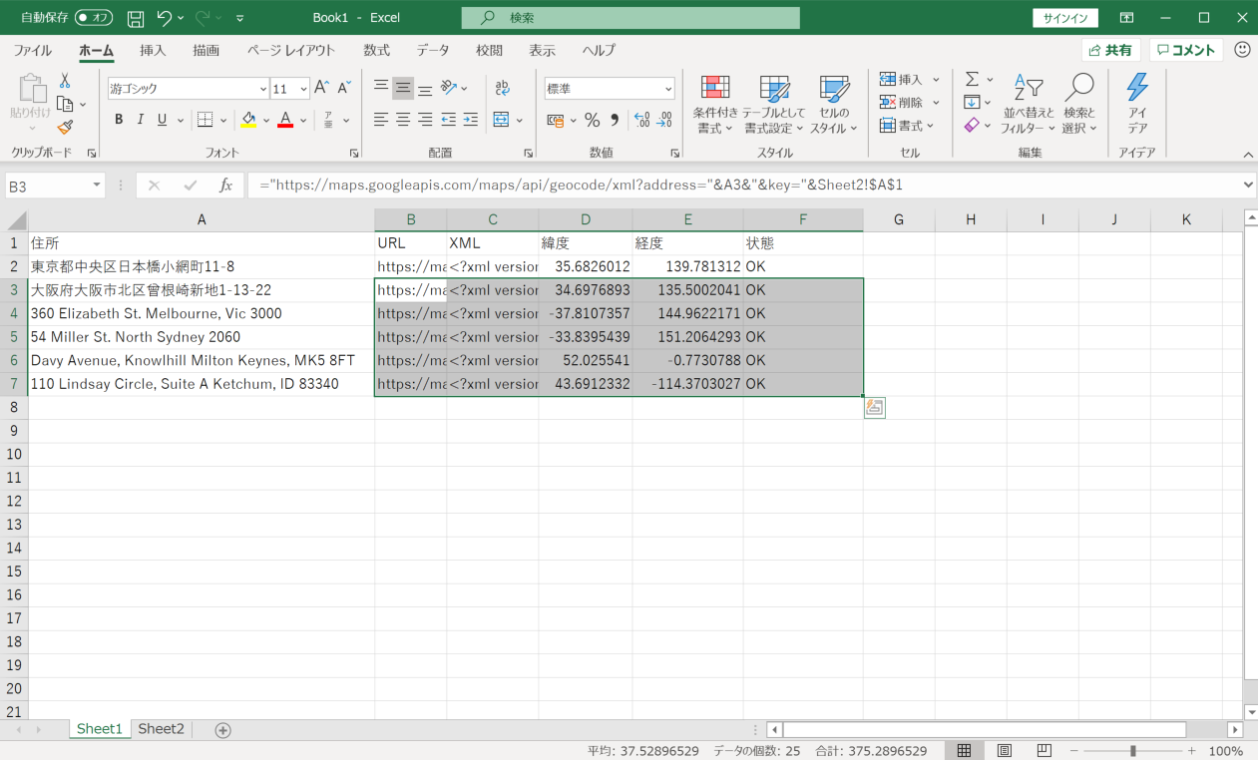1258x760 pixels.
Task: Add a new sheet with plus button
Action: [x=223, y=730]
